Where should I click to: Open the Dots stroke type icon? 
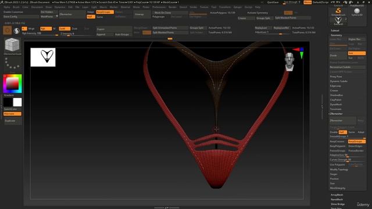tap(12, 64)
